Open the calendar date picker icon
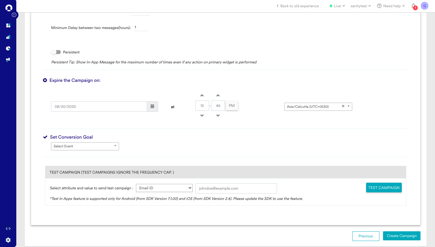The width and height of the screenshot is (435, 247). coord(152,107)
